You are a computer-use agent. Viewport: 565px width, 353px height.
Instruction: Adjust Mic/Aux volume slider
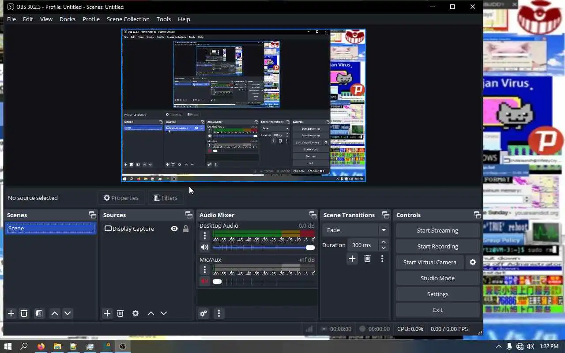pyautogui.click(x=264, y=281)
